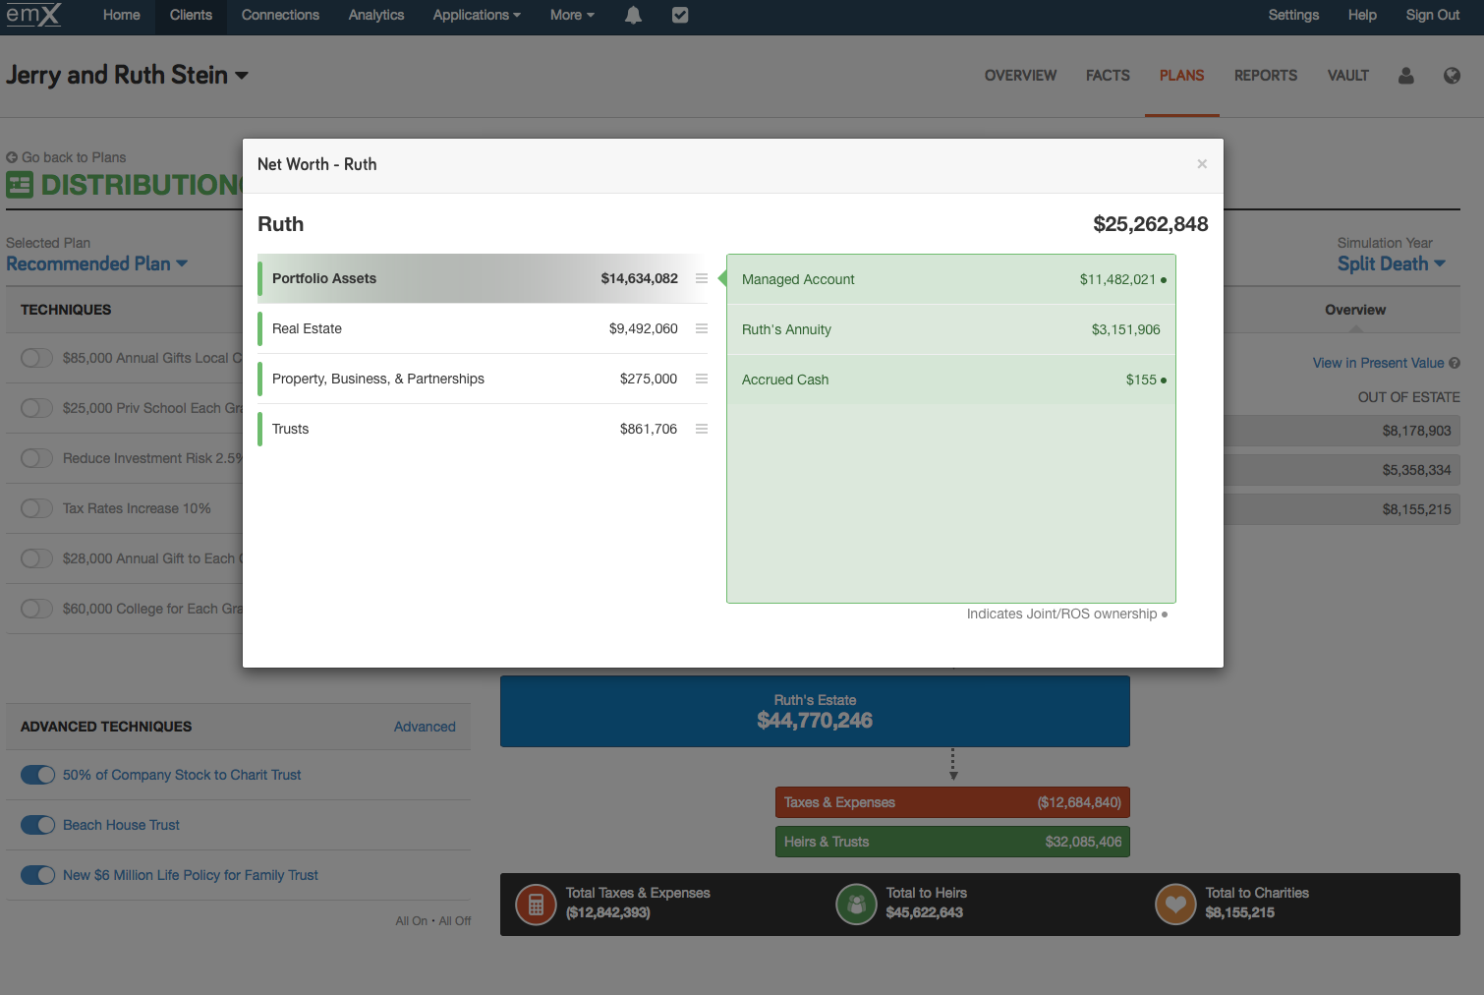Image resolution: width=1484 pixels, height=995 pixels.
Task: Click the Overview column header
Action: (x=1354, y=310)
